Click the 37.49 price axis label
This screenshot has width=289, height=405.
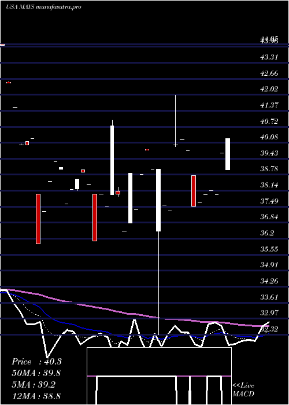(x=269, y=201)
